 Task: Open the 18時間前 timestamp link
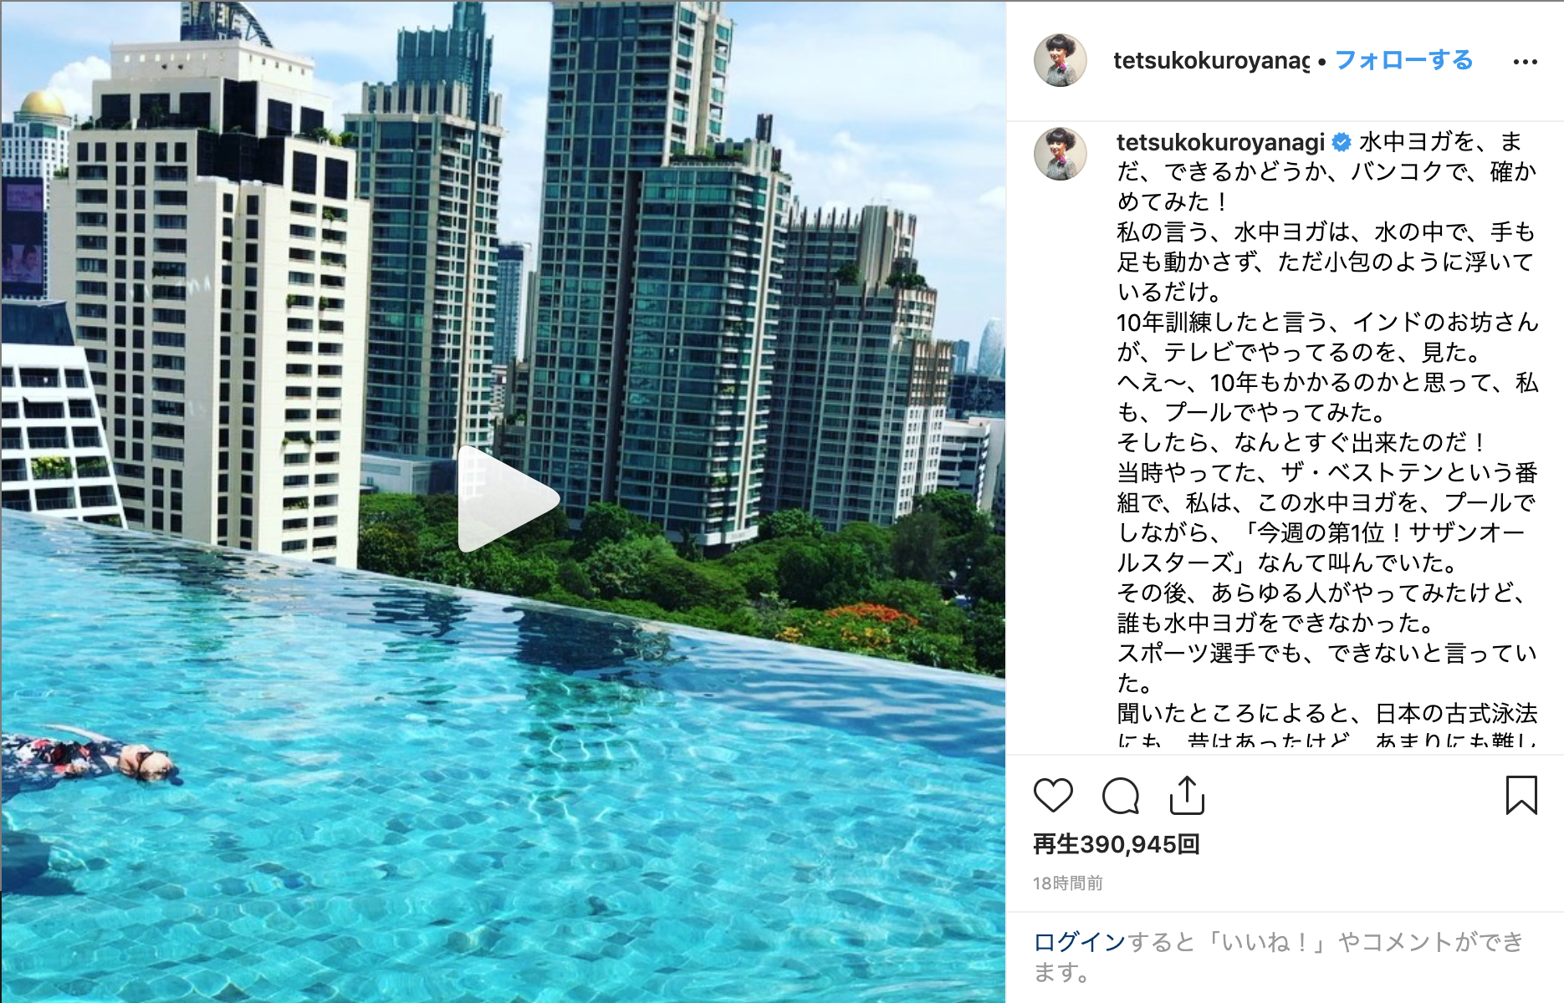point(1068,883)
